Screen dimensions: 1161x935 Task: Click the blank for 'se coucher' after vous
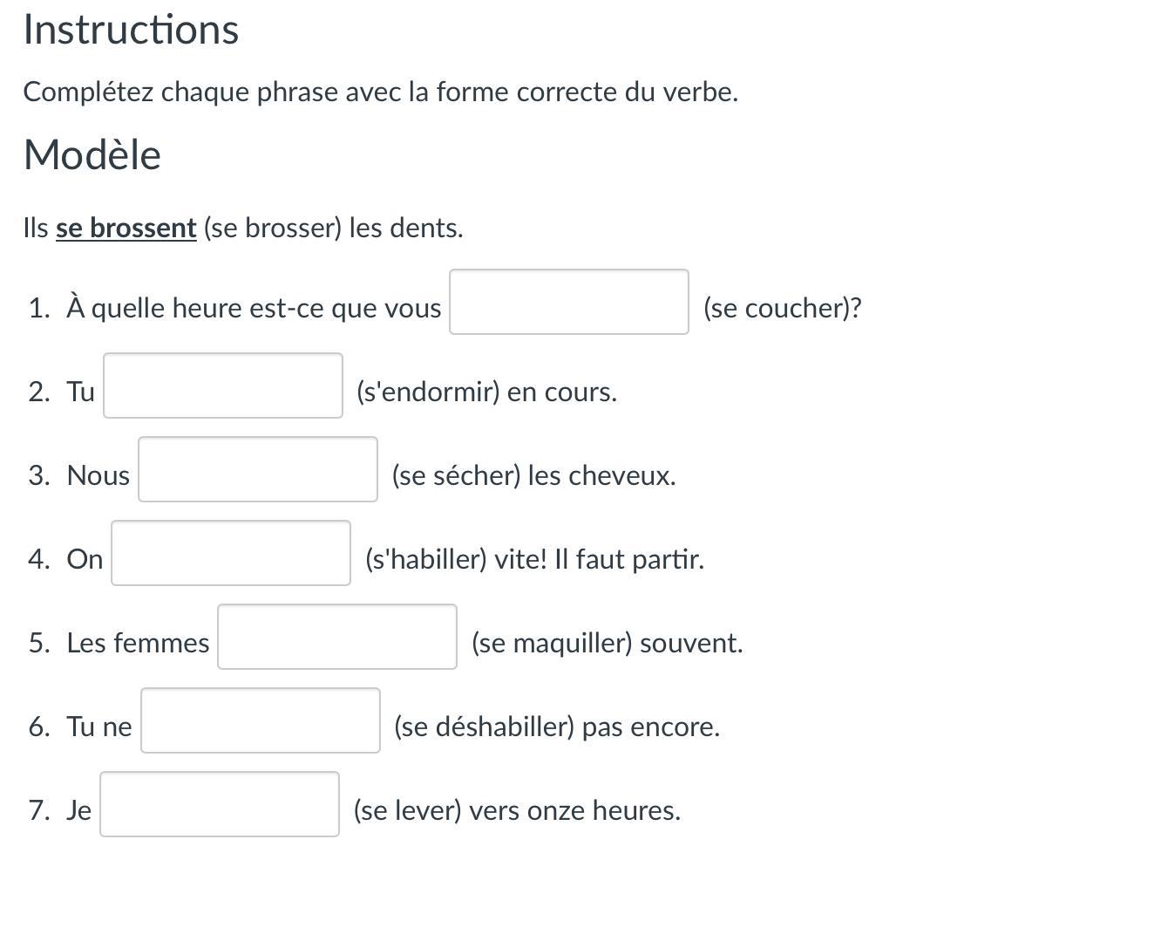click(568, 302)
